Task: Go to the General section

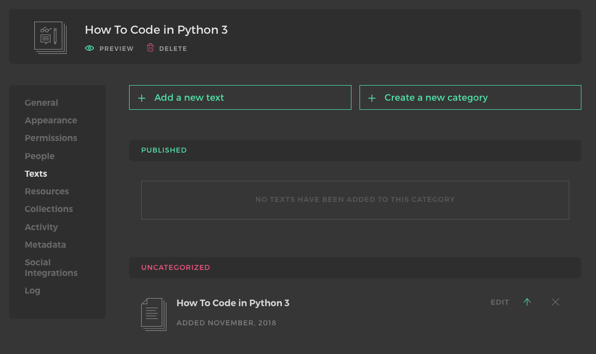Action: pyautogui.click(x=41, y=103)
